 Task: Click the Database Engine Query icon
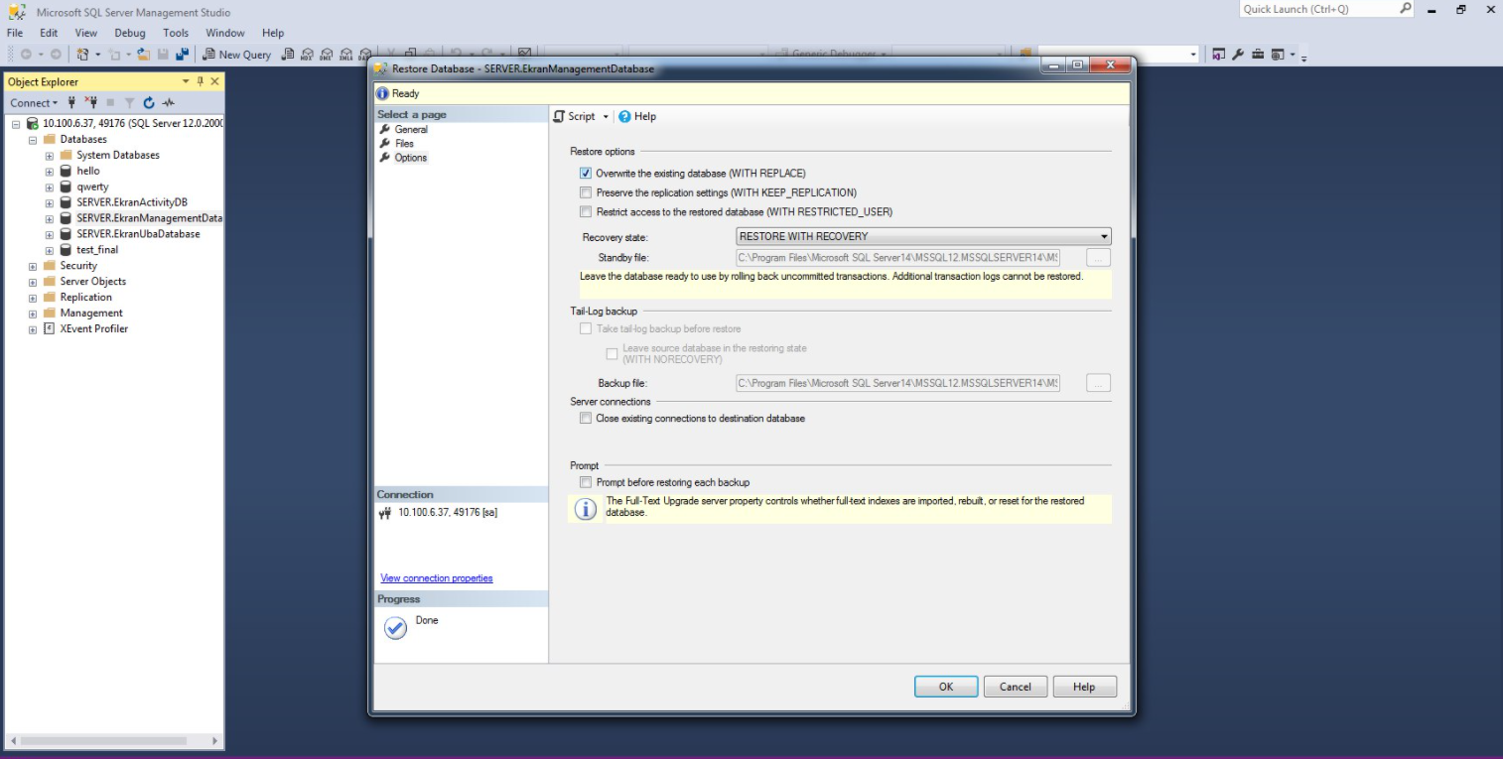click(288, 55)
